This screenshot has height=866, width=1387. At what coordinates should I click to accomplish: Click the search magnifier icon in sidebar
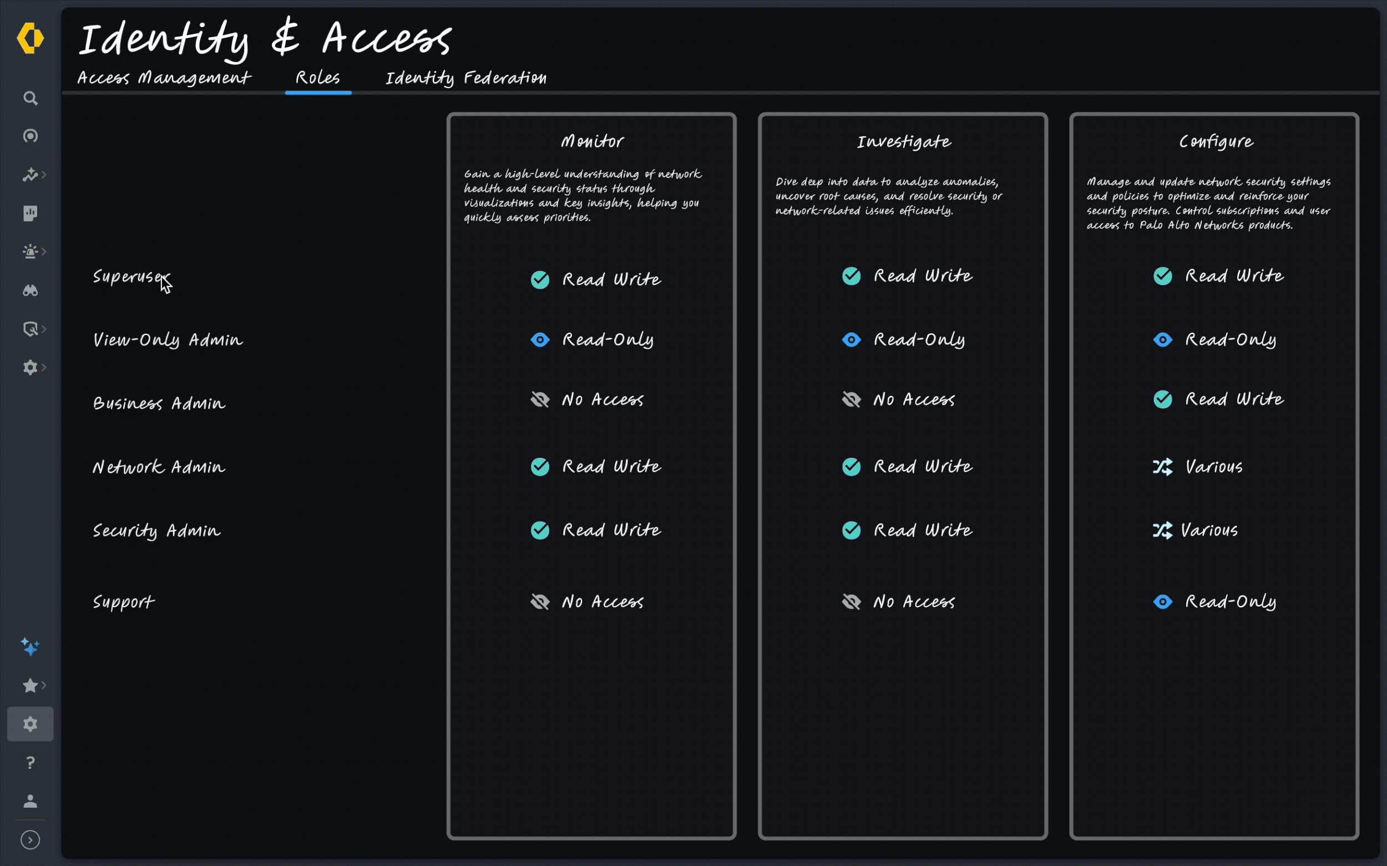click(x=31, y=99)
